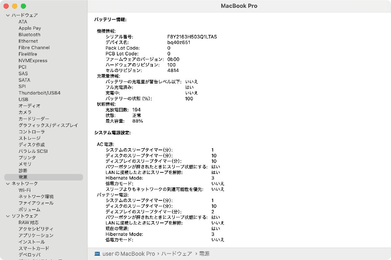The width and height of the screenshot is (391, 260).
Task: Collapse the ソフトウェア section
Action: [7, 216]
